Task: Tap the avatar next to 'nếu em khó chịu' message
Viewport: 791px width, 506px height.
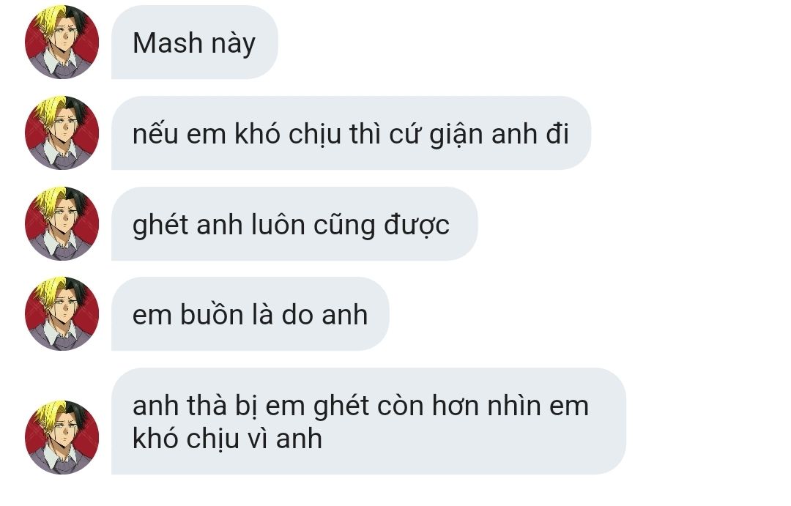Action: 62,133
